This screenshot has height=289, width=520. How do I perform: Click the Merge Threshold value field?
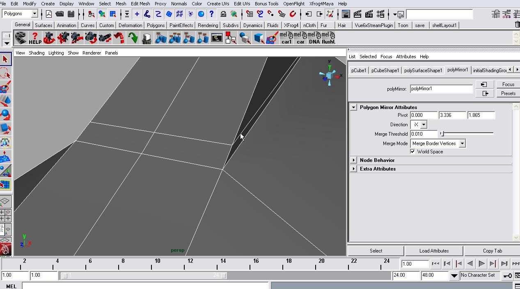[x=424, y=134]
